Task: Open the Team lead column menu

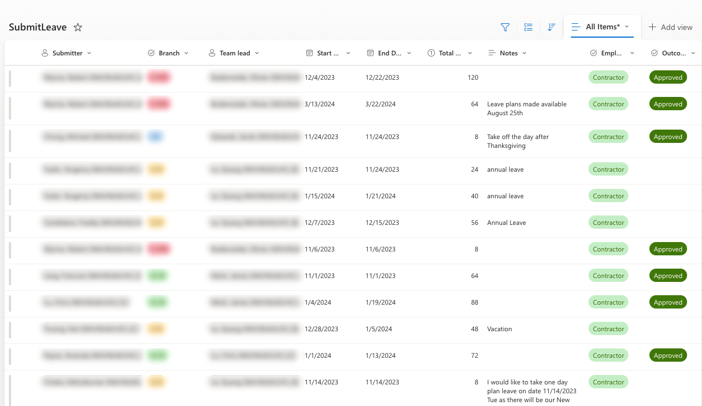Action: (x=257, y=53)
